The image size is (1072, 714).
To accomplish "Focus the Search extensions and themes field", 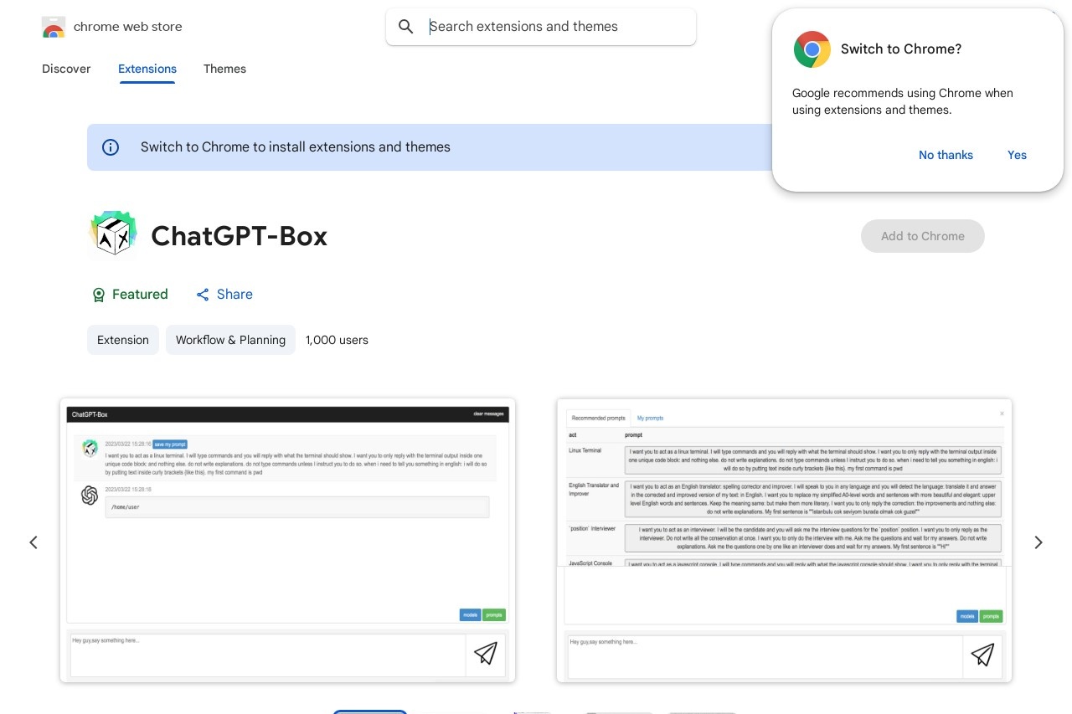I will pos(541,27).
